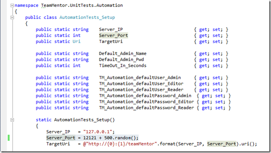The height and width of the screenshot is (153, 271).
Task: Select Default_Admin_Name property
Action: (x=122, y=54)
